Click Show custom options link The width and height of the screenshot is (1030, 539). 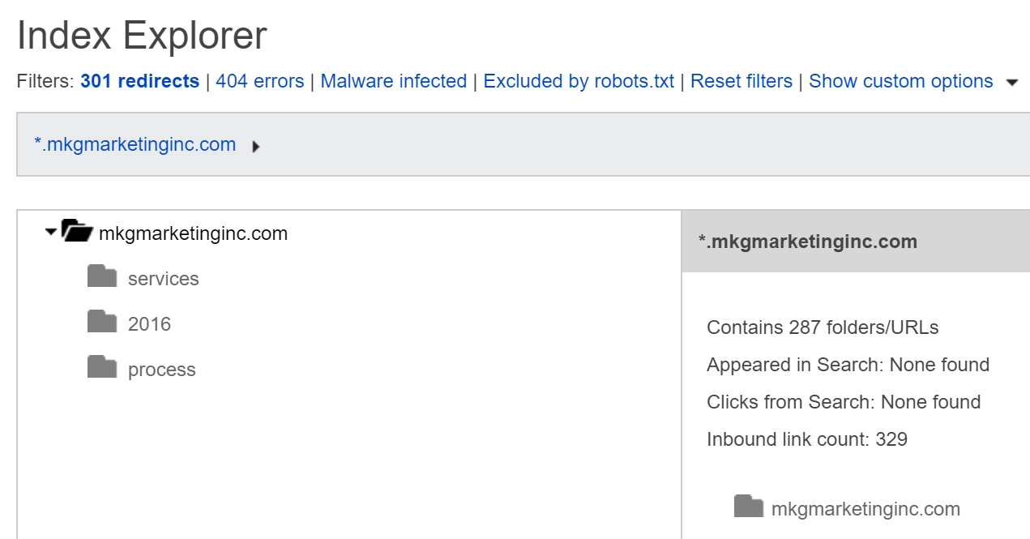point(900,82)
